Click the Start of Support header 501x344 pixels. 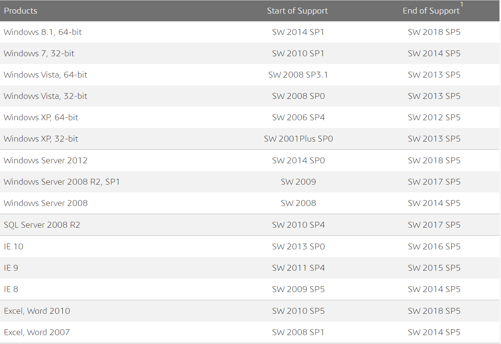click(x=297, y=11)
